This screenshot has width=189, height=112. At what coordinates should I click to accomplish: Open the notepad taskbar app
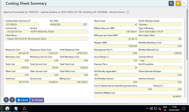pos(16,109)
